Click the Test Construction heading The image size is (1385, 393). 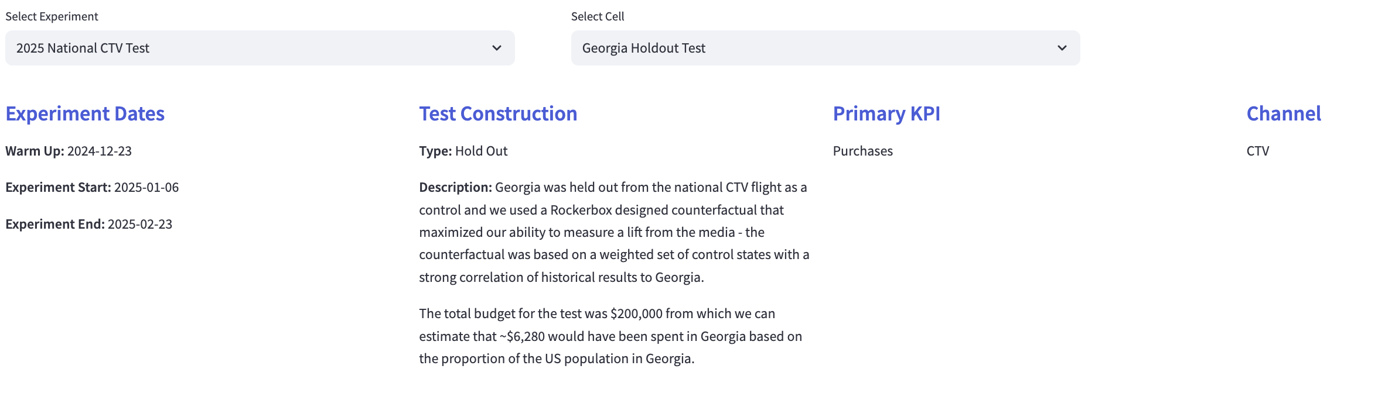click(498, 113)
